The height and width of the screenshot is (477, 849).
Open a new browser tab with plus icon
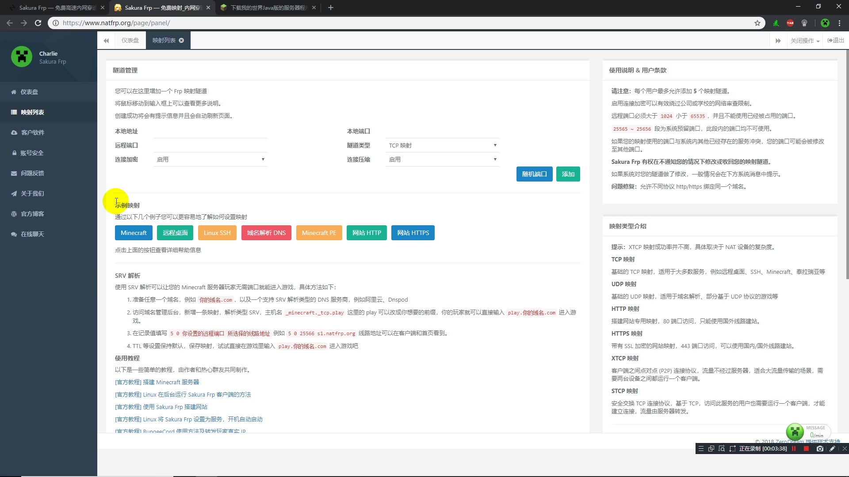pyautogui.click(x=331, y=8)
